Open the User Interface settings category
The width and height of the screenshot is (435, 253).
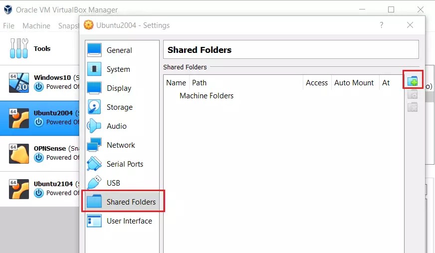[x=122, y=221]
